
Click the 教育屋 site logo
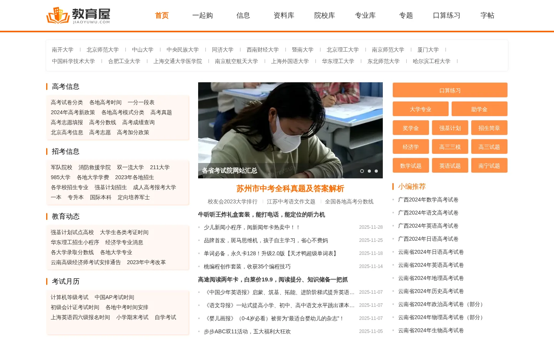pyautogui.click(x=78, y=15)
